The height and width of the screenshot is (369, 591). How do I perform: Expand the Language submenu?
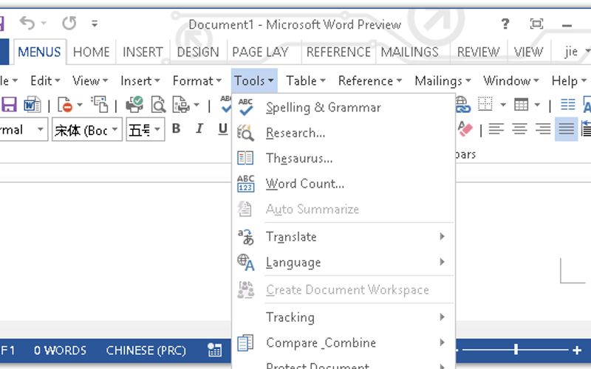point(442,262)
